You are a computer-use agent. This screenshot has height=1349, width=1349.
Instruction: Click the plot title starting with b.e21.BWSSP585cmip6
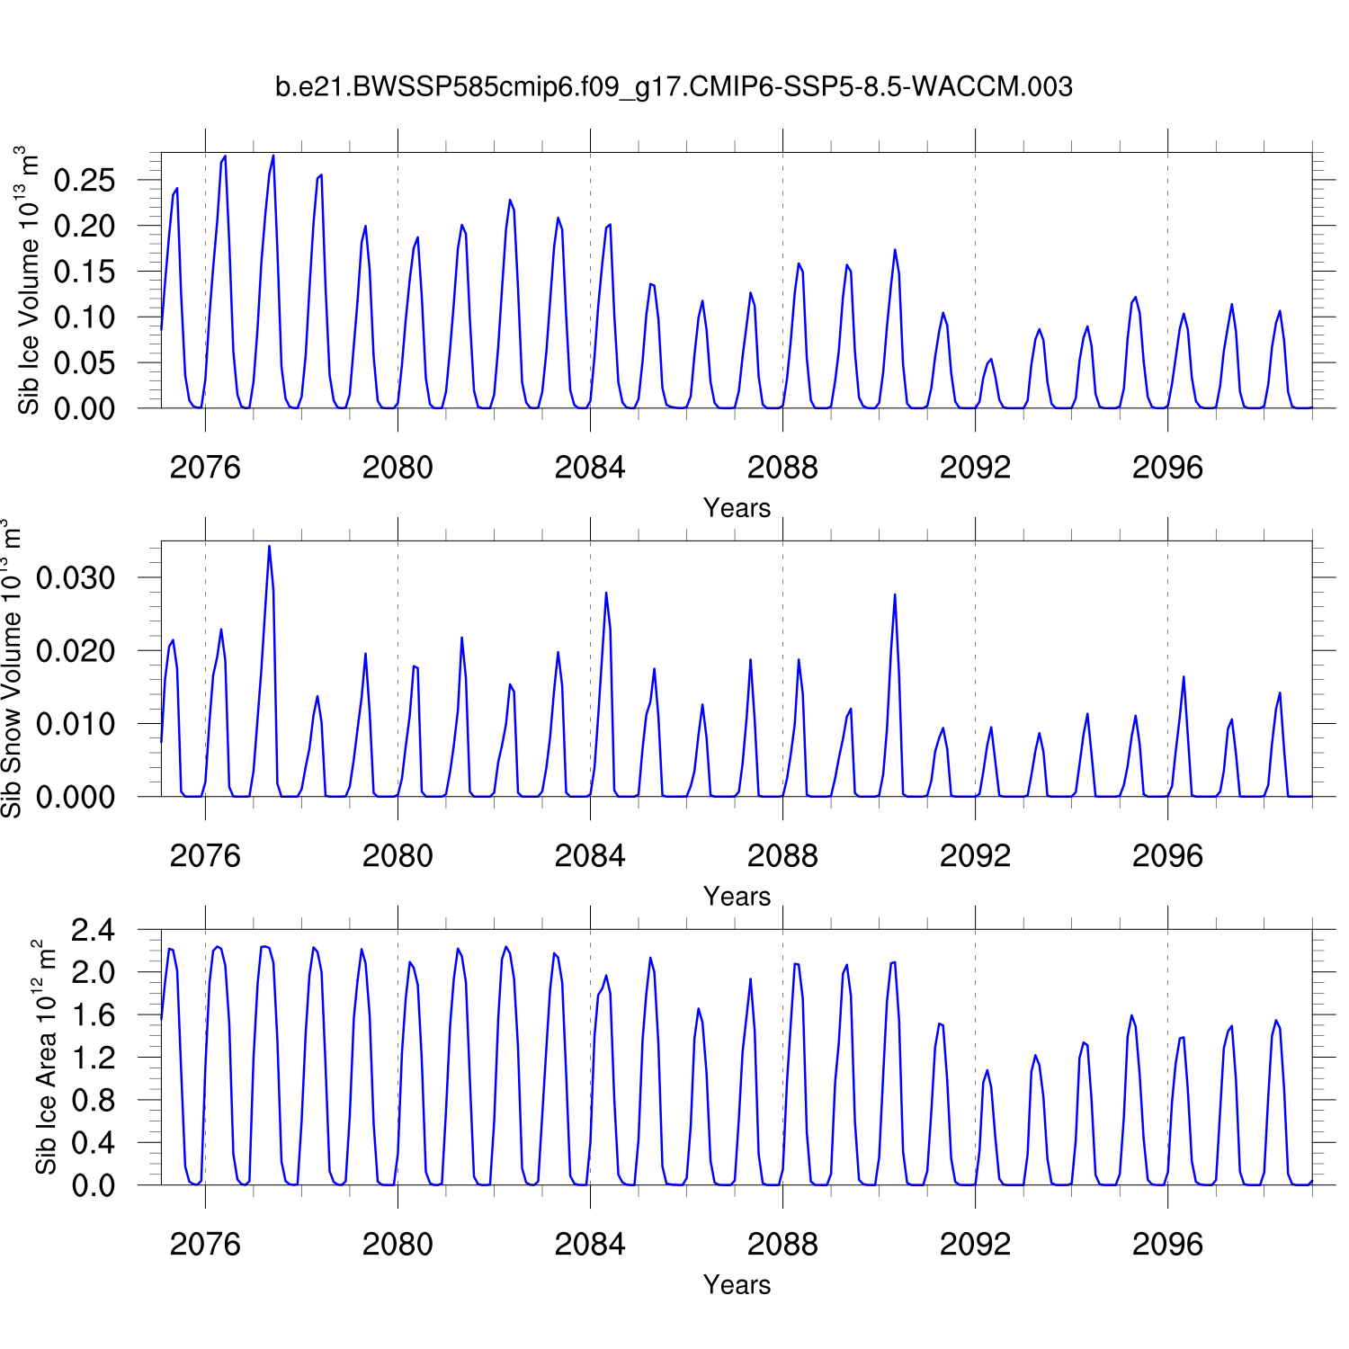pos(674,87)
